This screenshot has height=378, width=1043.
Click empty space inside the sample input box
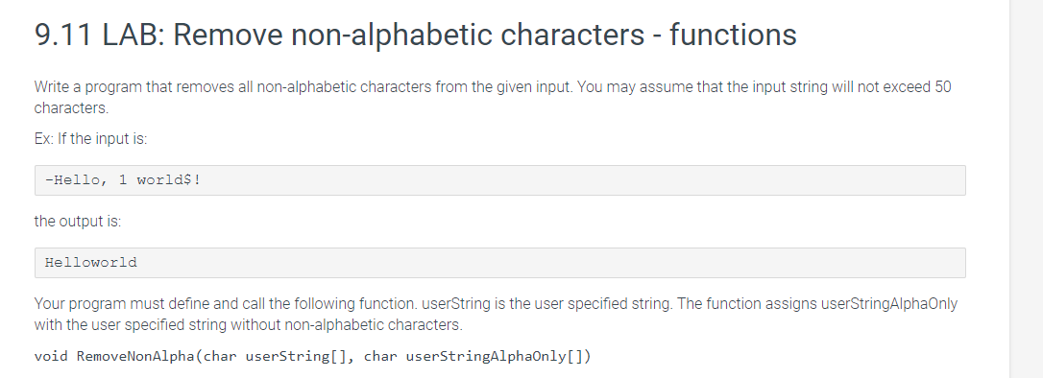click(x=566, y=180)
